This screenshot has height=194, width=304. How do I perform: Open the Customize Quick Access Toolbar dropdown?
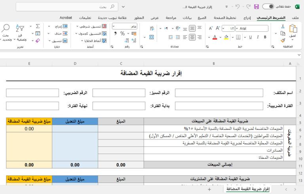tap(226, 7)
